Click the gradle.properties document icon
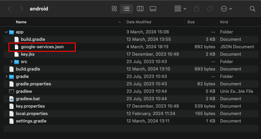261x139 pixels. pyautogui.click(x=11, y=84)
